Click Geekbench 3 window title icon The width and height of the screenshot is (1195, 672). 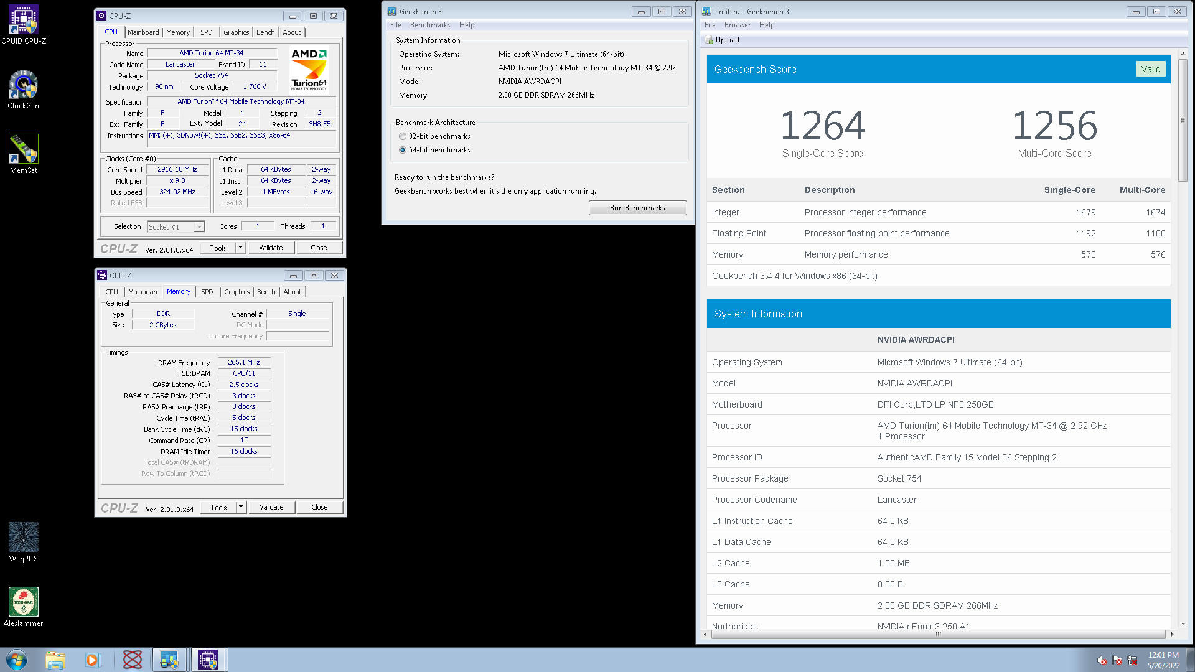click(x=392, y=11)
